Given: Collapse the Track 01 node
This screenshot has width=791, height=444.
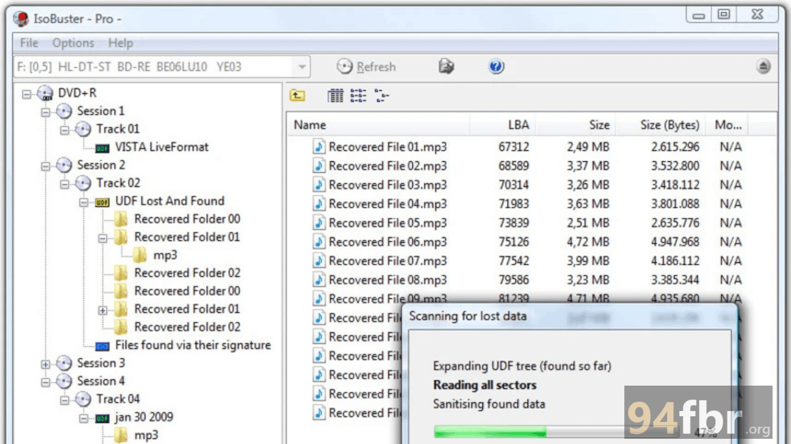Looking at the screenshot, I should point(64,129).
